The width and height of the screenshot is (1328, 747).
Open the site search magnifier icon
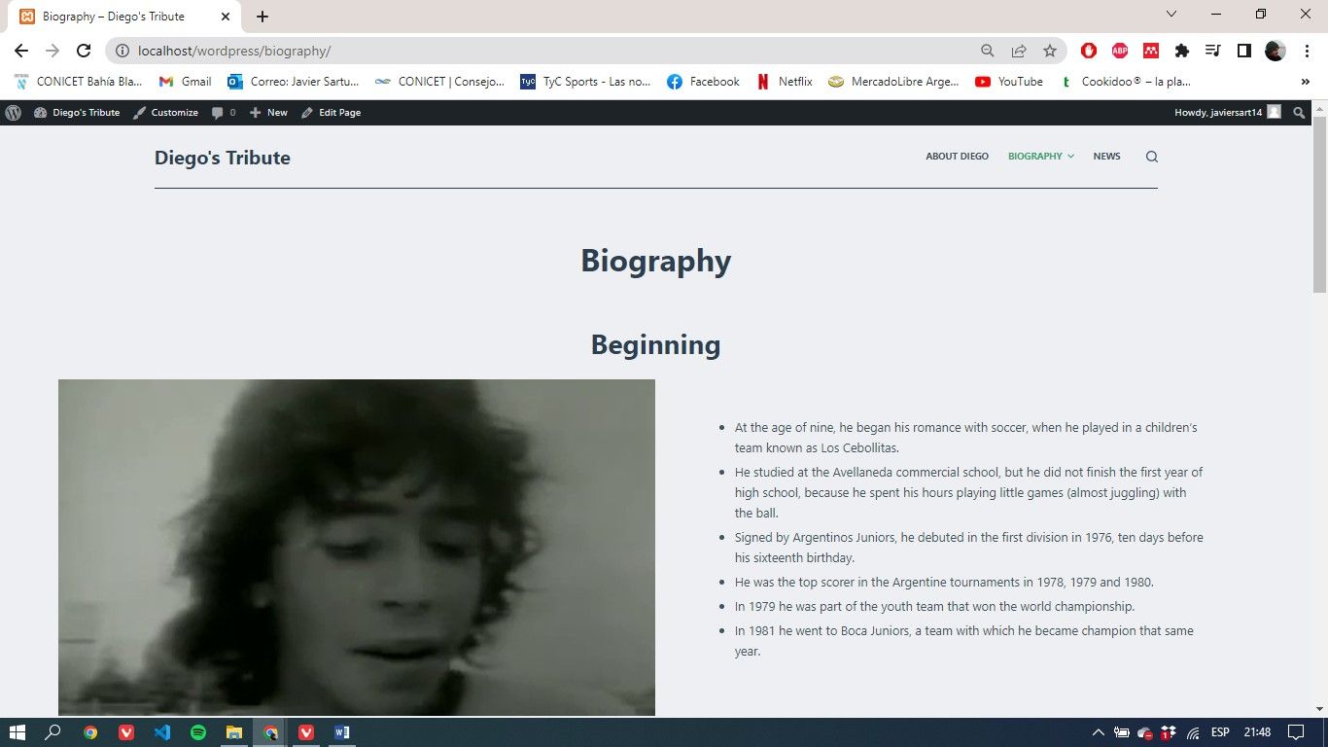coord(1152,157)
